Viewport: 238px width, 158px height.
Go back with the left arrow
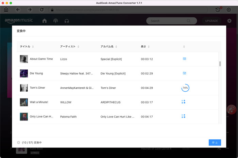pyautogui.click(x=18, y=10)
